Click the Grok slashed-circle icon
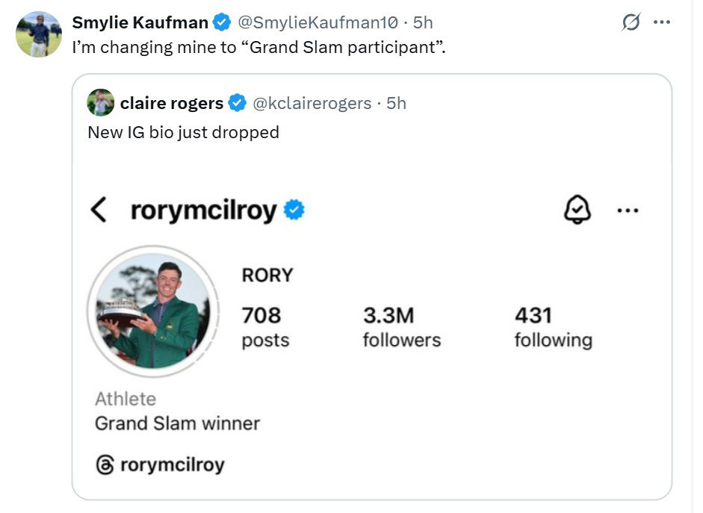This screenshot has width=703, height=513. coord(631,23)
